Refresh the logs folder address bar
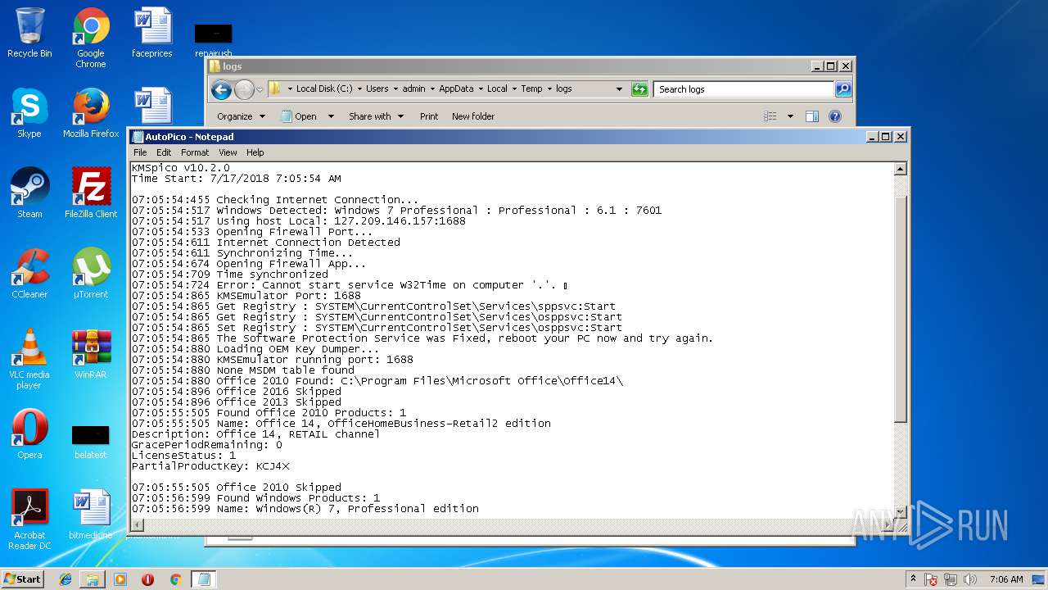Viewport: 1048px width, 590px height. click(639, 89)
